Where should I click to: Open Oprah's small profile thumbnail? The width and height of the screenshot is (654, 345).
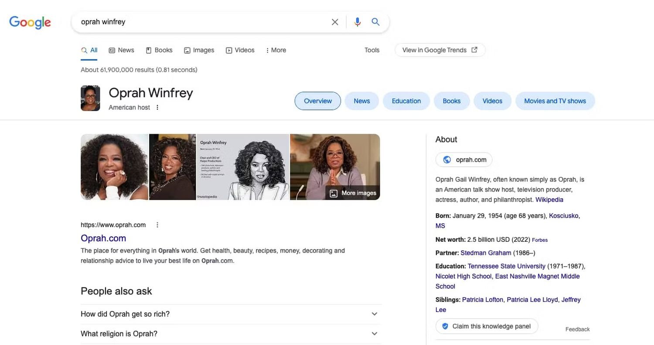pos(90,98)
